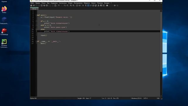Collapse the elif block fold marker
The width and height of the screenshot is (188, 106).
tap(36, 25)
